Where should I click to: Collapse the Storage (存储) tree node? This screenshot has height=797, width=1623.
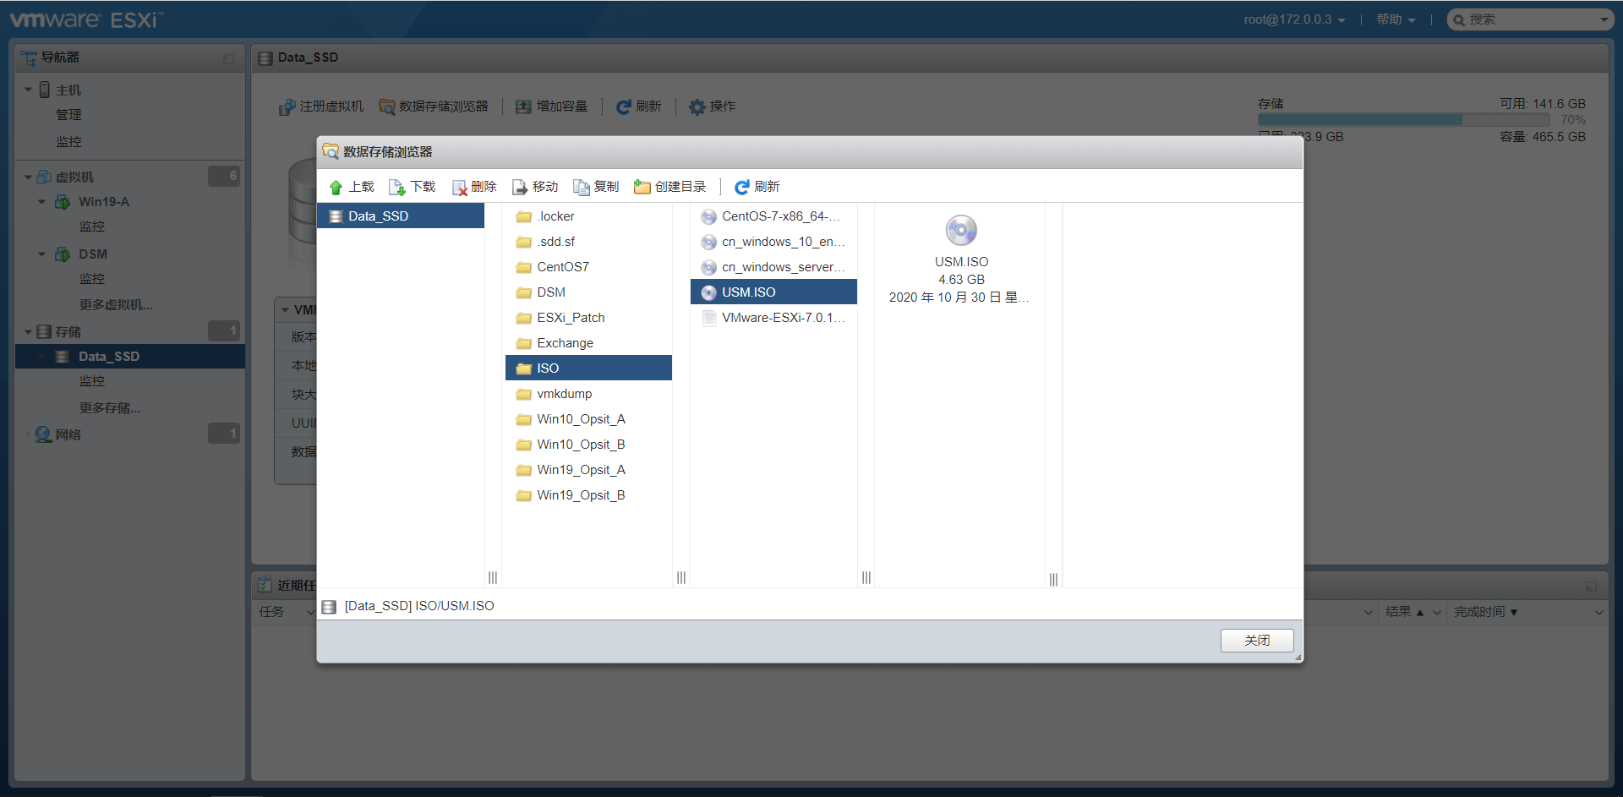coord(28,332)
